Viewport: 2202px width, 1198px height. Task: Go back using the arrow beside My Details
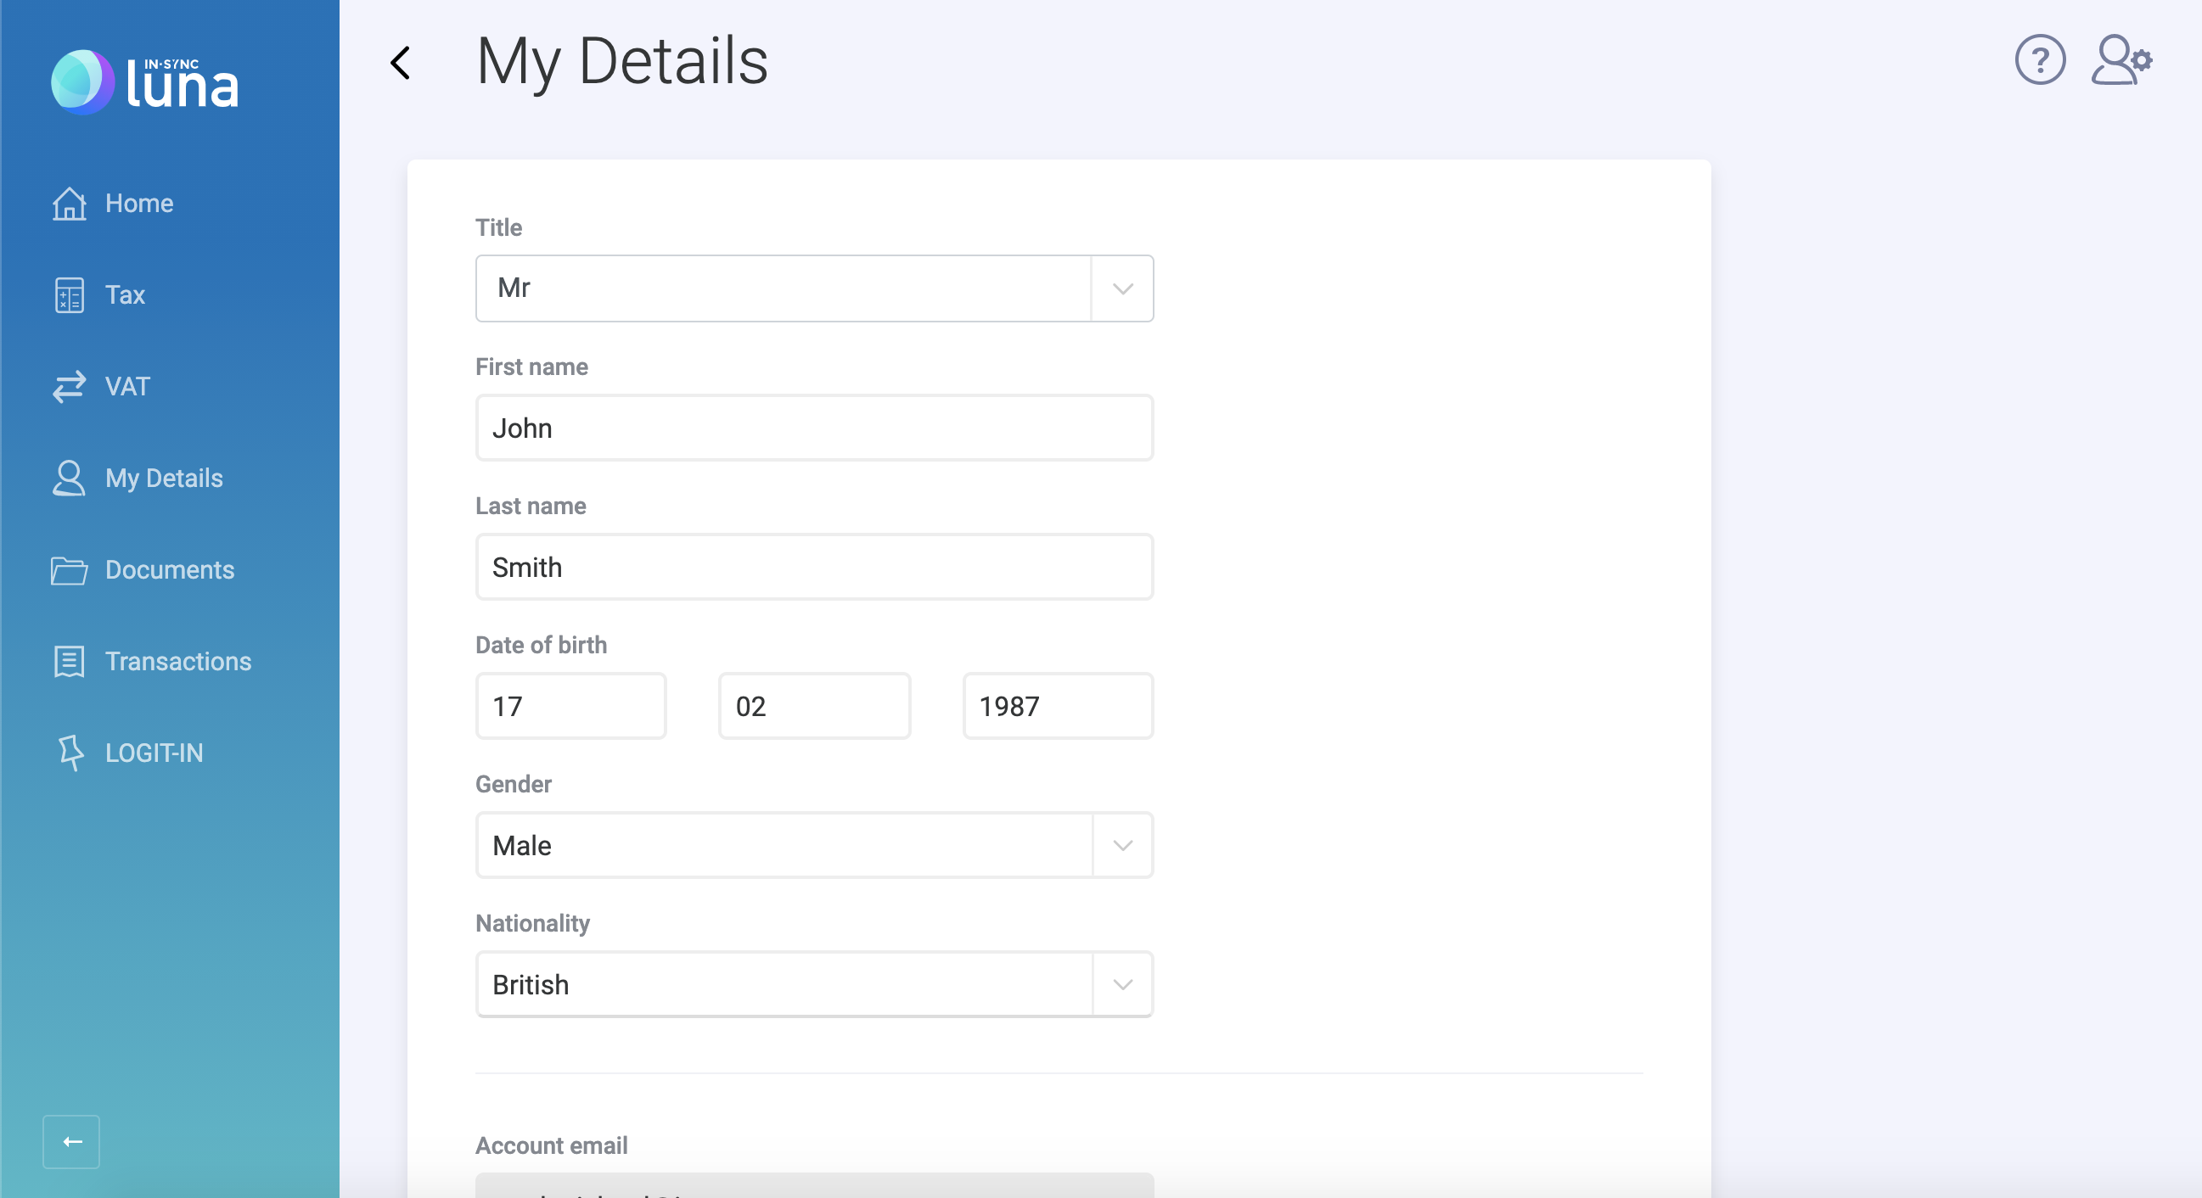(x=400, y=63)
